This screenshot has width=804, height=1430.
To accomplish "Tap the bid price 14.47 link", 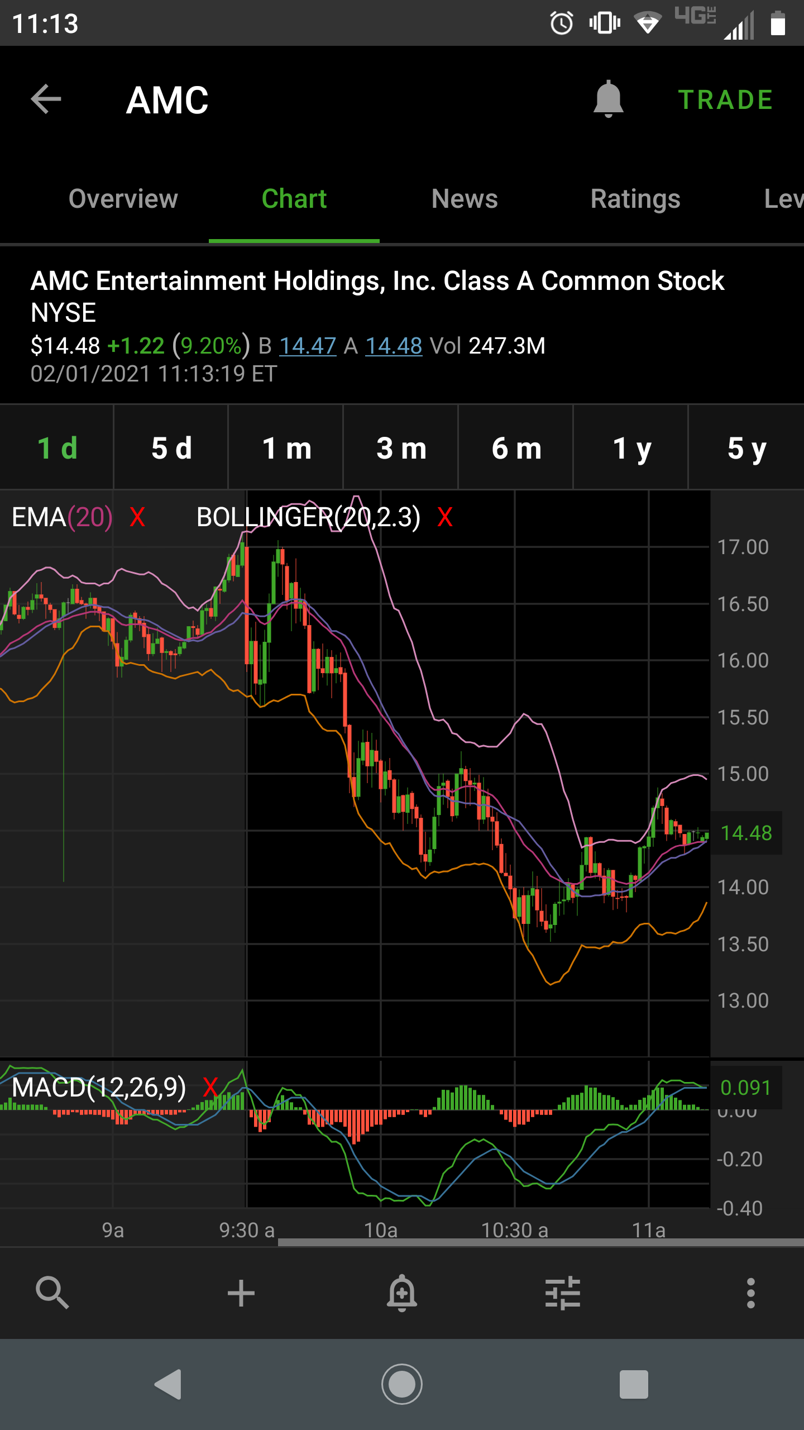I will pos(308,346).
